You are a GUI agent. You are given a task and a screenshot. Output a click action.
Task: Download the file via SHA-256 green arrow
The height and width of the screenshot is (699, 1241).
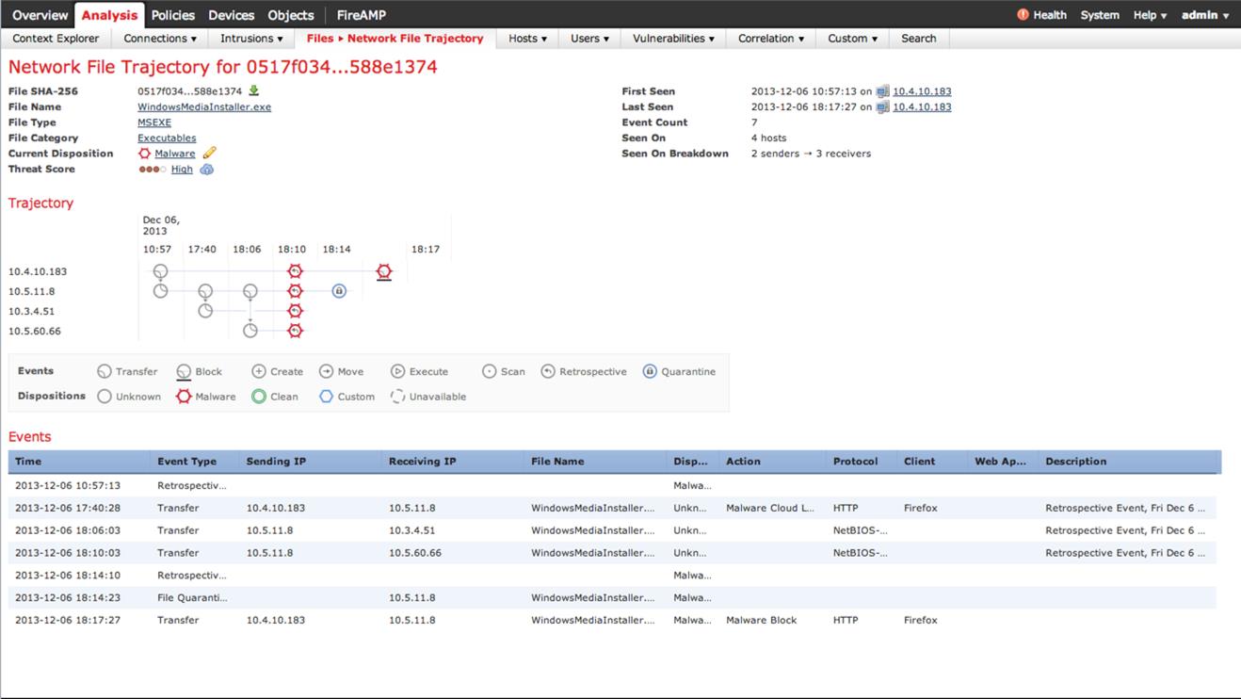tap(253, 91)
